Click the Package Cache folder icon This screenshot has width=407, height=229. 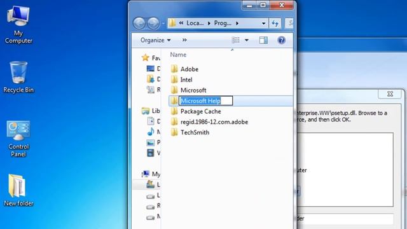pyautogui.click(x=174, y=111)
